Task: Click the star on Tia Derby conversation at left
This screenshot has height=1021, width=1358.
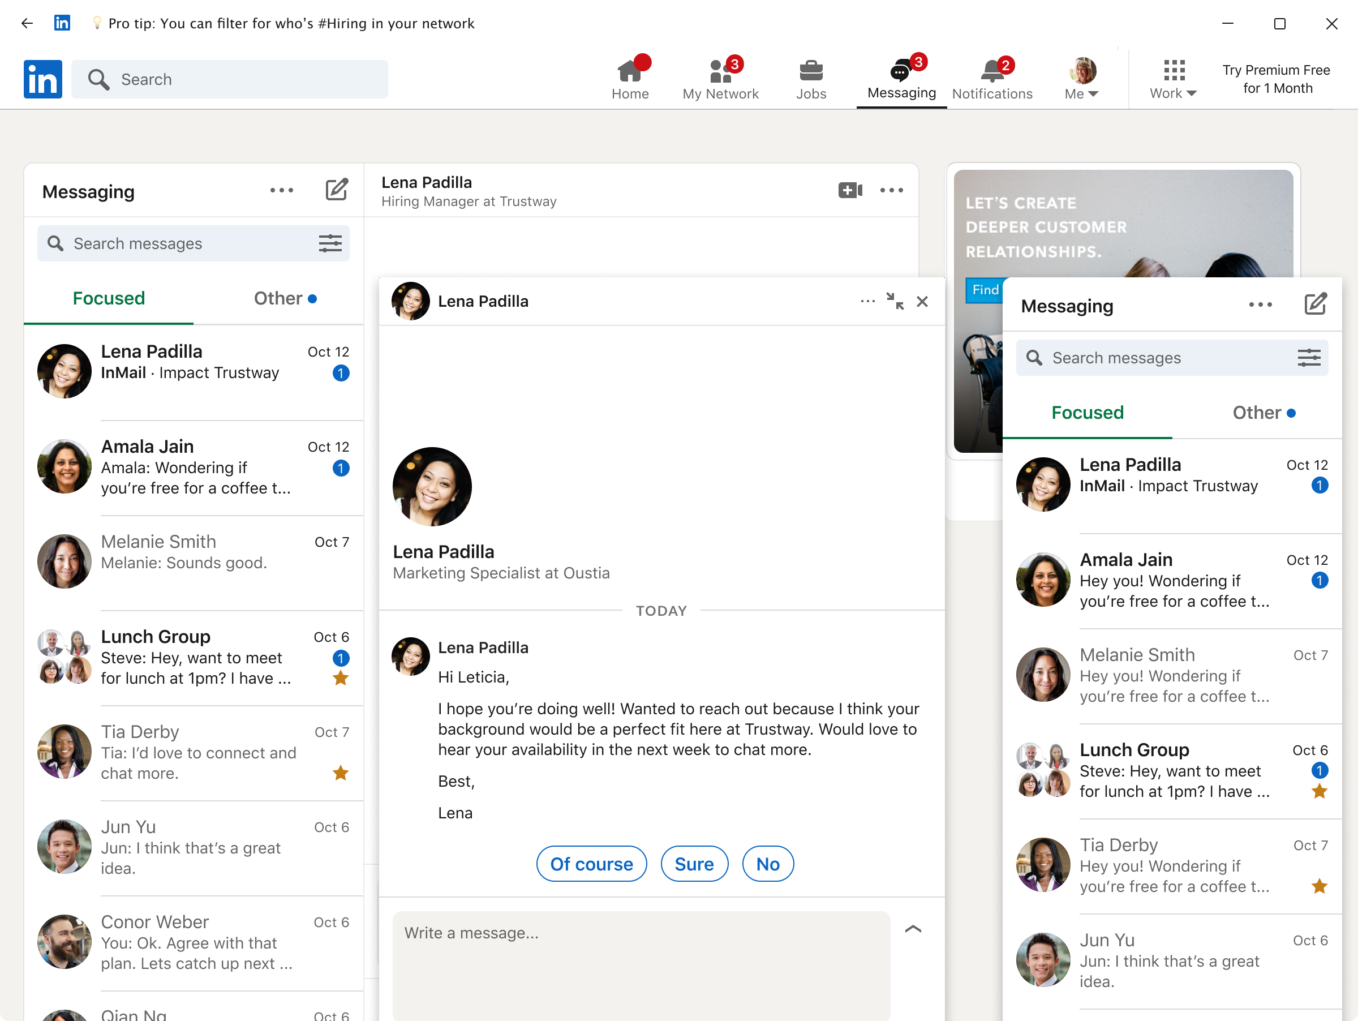Action: tap(340, 773)
